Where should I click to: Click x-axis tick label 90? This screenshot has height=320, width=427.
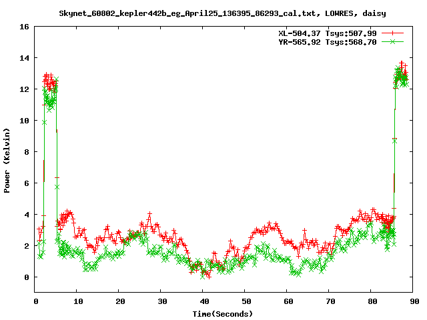click(414, 301)
